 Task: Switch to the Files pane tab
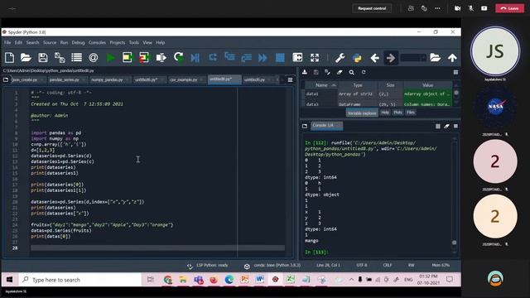pyautogui.click(x=411, y=113)
